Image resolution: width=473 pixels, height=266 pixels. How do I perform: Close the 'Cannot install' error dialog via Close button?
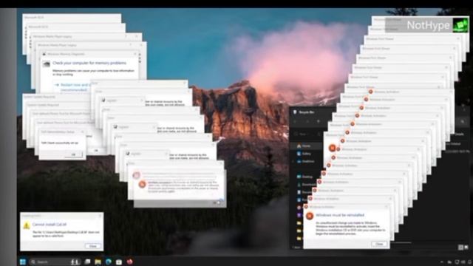[x=93, y=246]
